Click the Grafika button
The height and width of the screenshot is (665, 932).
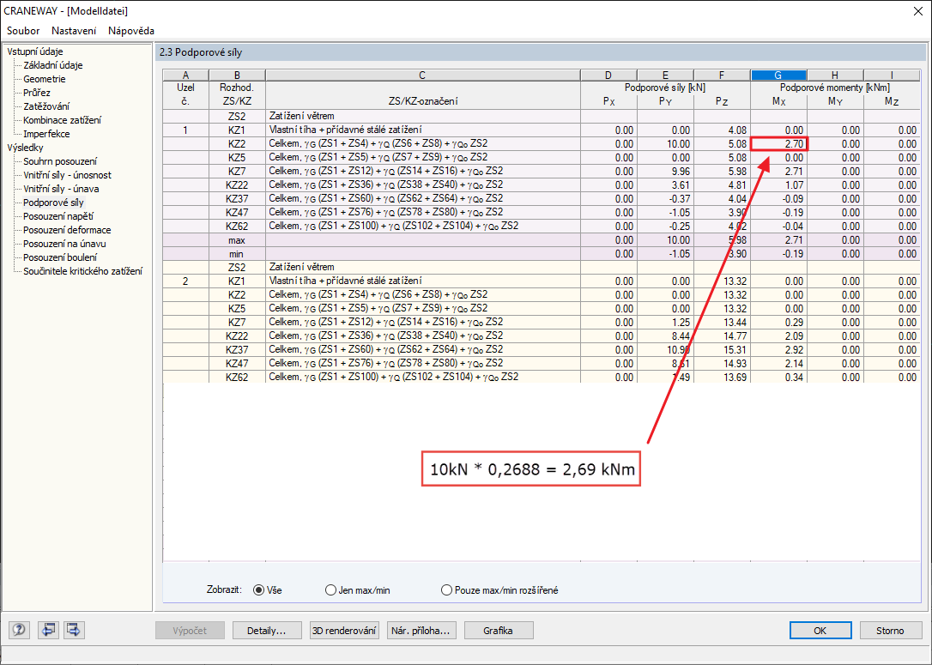coord(498,631)
